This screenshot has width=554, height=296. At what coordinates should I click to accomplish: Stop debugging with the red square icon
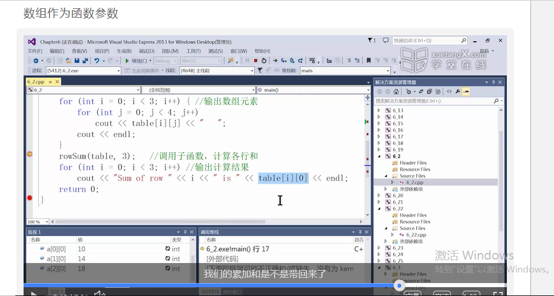tap(255, 61)
